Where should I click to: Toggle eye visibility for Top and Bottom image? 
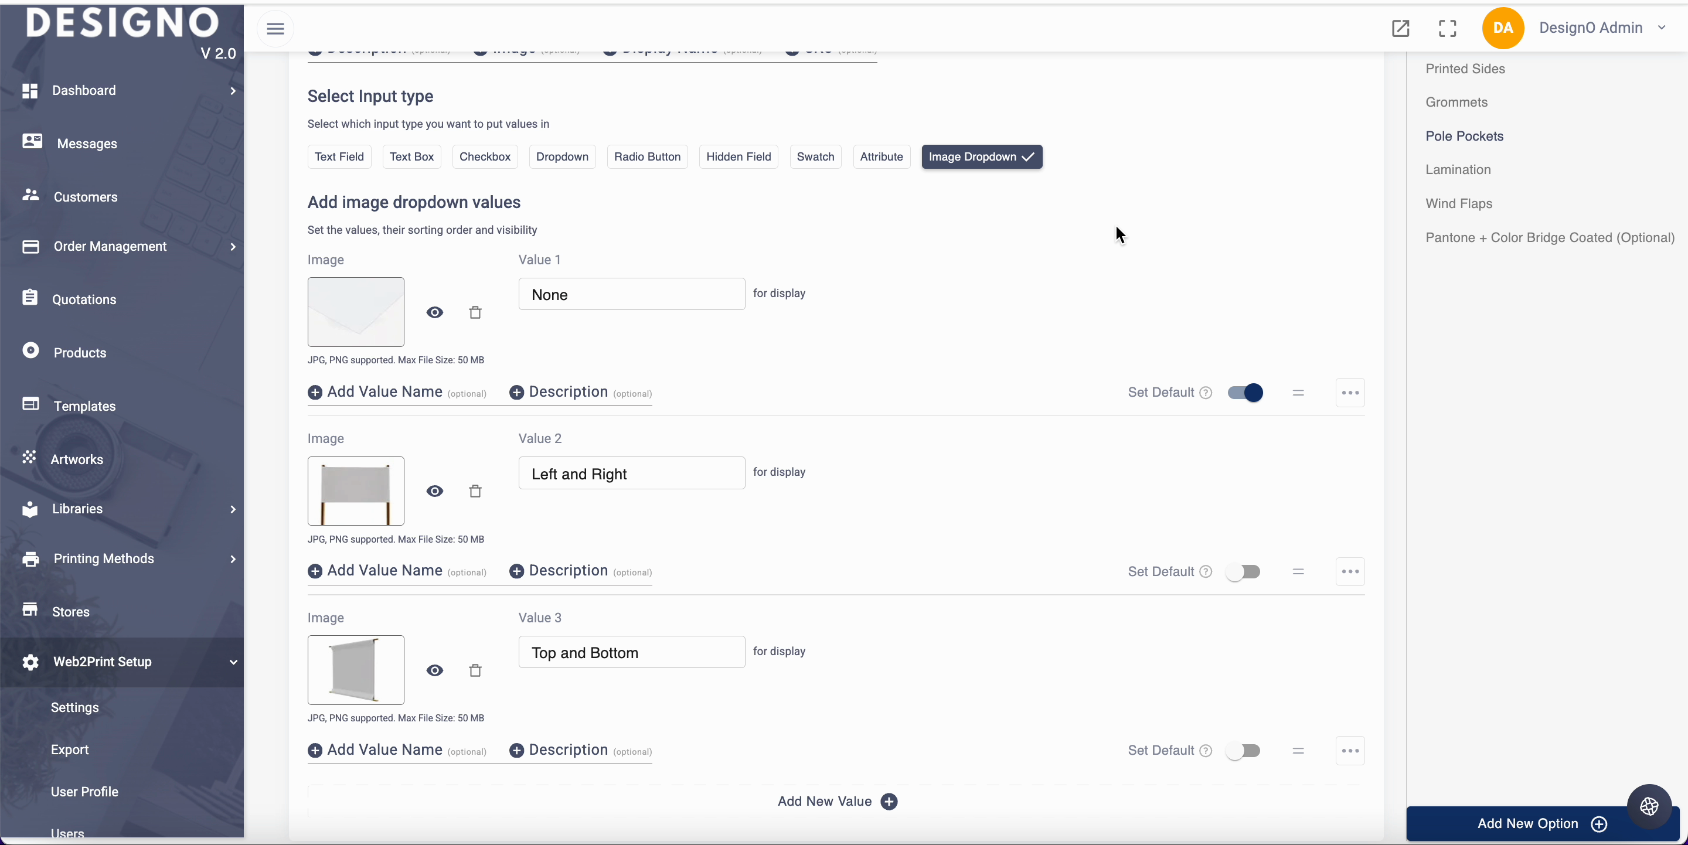point(434,670)
